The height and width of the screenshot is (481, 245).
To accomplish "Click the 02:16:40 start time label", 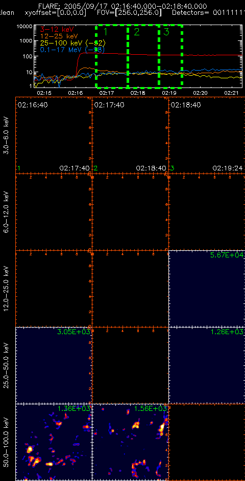I will 33,105.
